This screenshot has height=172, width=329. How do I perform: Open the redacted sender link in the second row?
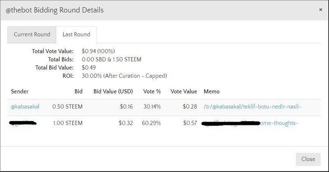23,123
